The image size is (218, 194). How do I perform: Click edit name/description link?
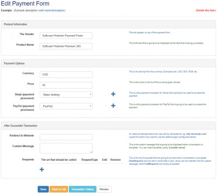(52, 11)
